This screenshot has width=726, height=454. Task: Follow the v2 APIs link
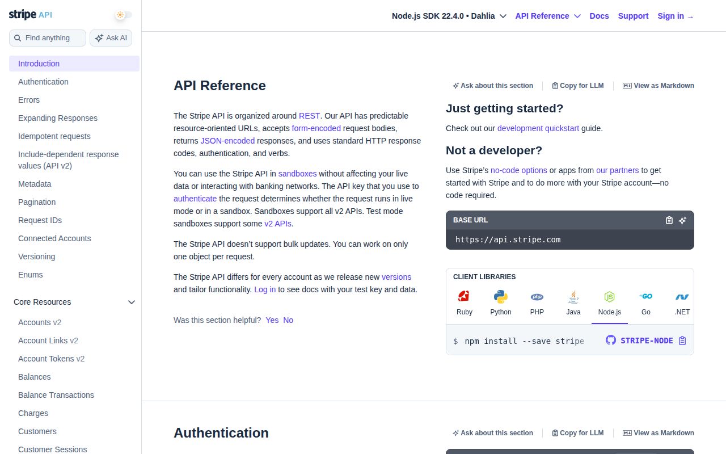click(x=278, y=224)
